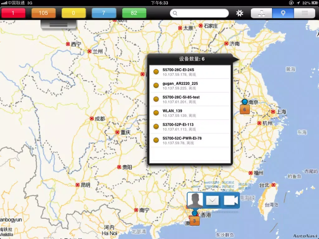Filter by yellow alarm count 0
This screenshot has height=239, width=319.
[74, 13]
